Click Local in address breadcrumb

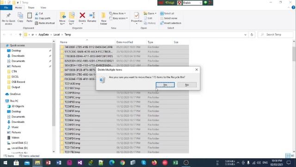(56, 35)
